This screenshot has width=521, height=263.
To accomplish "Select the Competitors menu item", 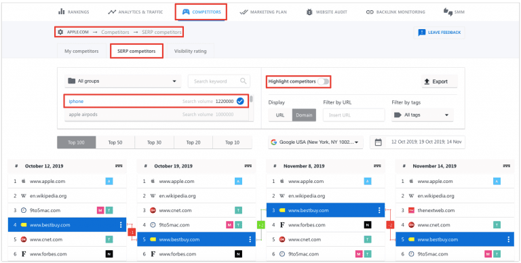I will [201, 12].
